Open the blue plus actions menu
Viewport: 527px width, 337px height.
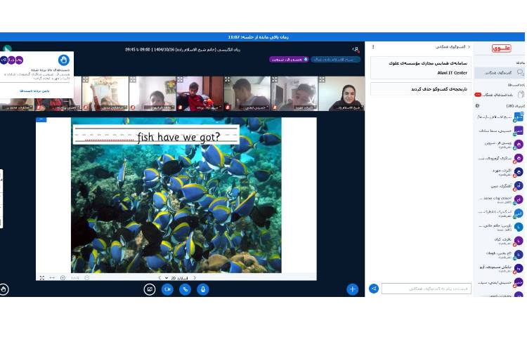352,289
